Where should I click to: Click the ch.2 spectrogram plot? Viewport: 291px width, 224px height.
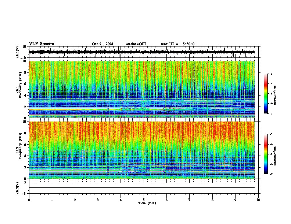[x=142, y=150]
